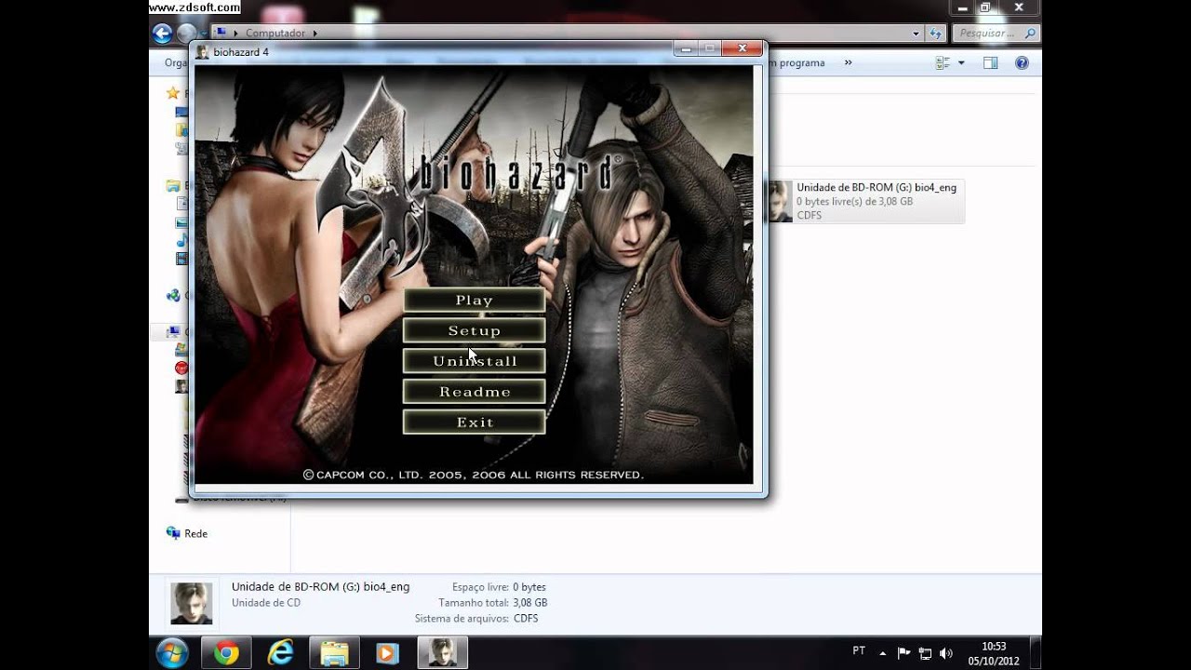Click the Rede network icon in sidebar
This screenshot has width=1191, height=670.
coord(173,533)
